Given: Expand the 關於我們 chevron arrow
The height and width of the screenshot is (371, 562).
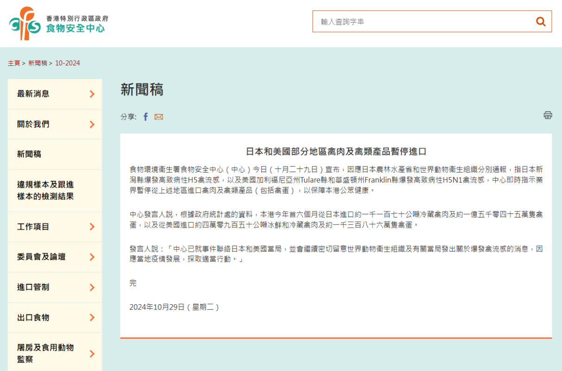Looking at the screenshot, I should click(x=92, y=124).
